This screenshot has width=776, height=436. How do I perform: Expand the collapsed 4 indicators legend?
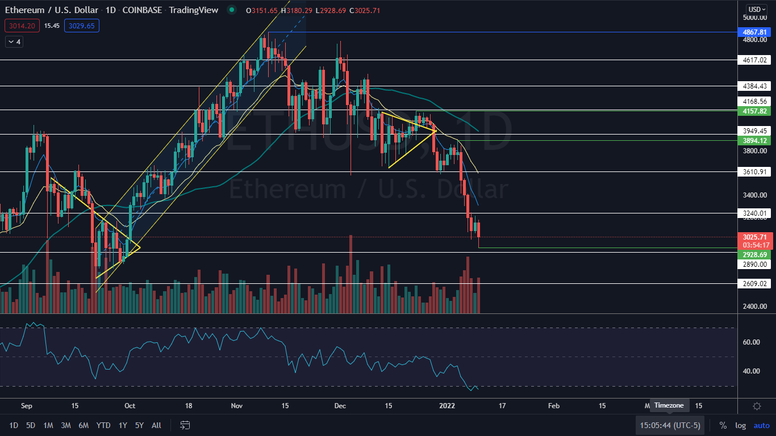click(14, 41)
